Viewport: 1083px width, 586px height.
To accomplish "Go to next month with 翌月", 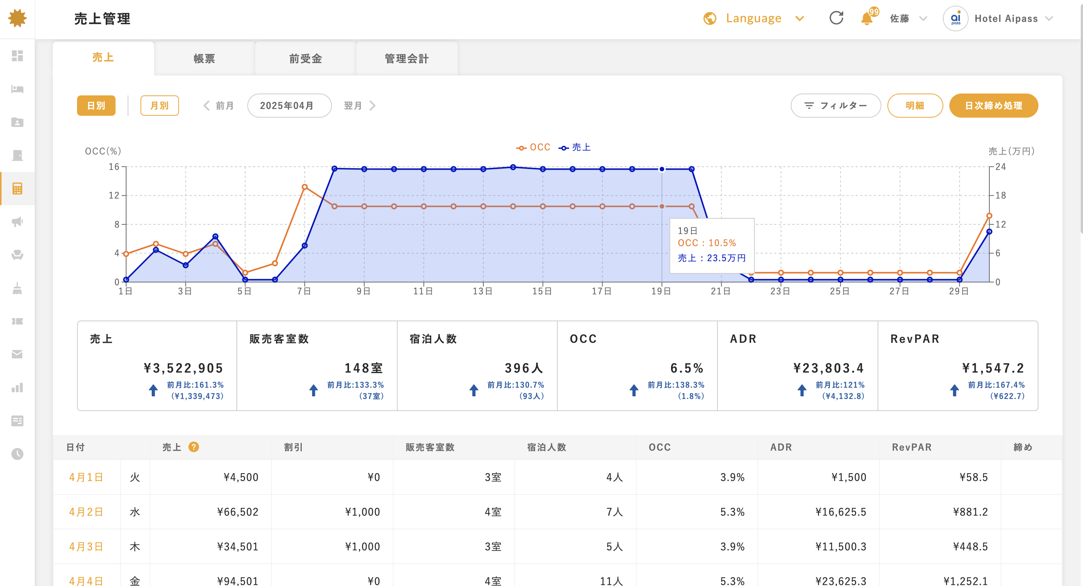I will 360,105.
